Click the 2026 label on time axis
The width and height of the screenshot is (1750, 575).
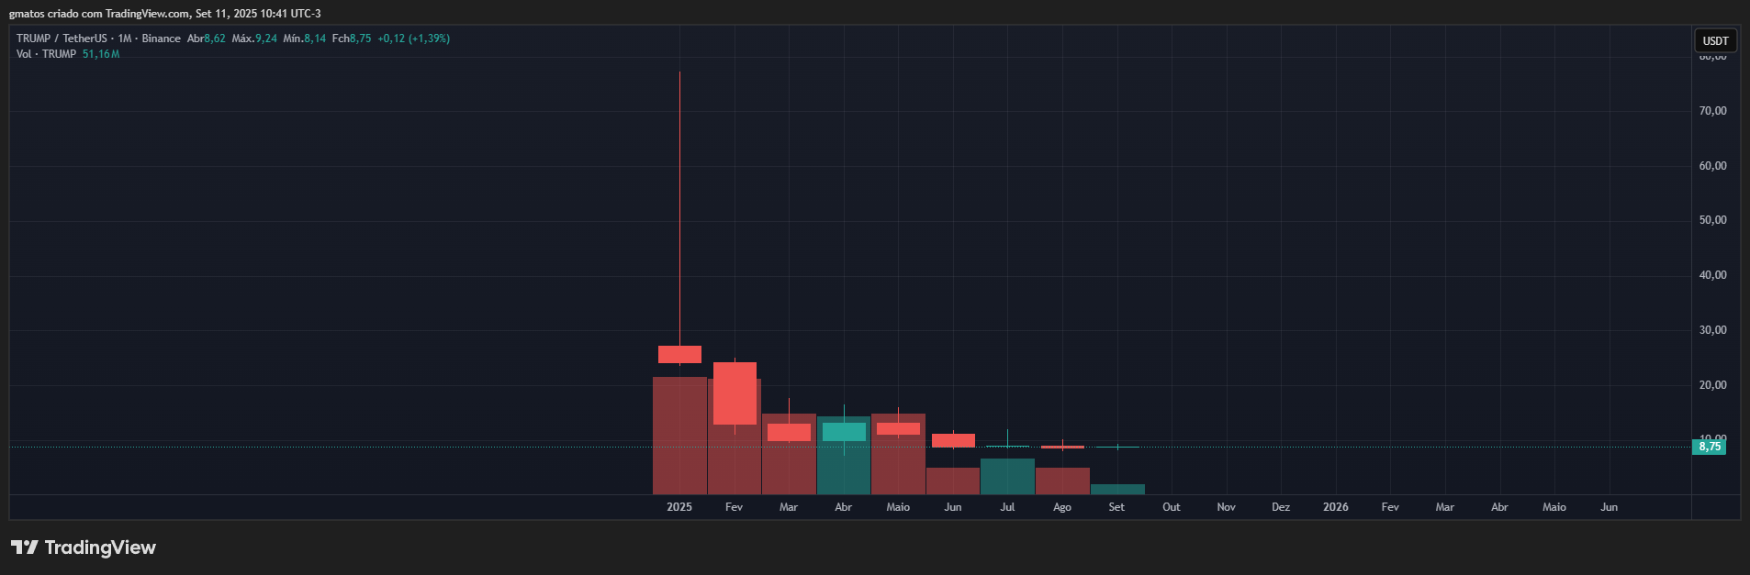coord(1336,507)
